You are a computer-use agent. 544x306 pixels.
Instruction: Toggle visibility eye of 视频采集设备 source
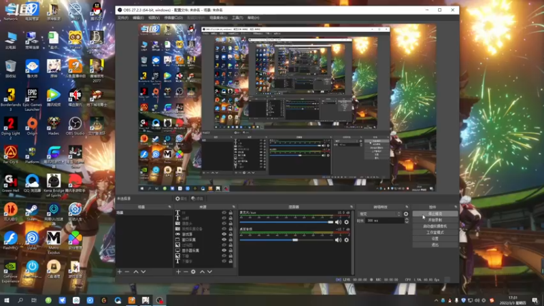(224, 229)
